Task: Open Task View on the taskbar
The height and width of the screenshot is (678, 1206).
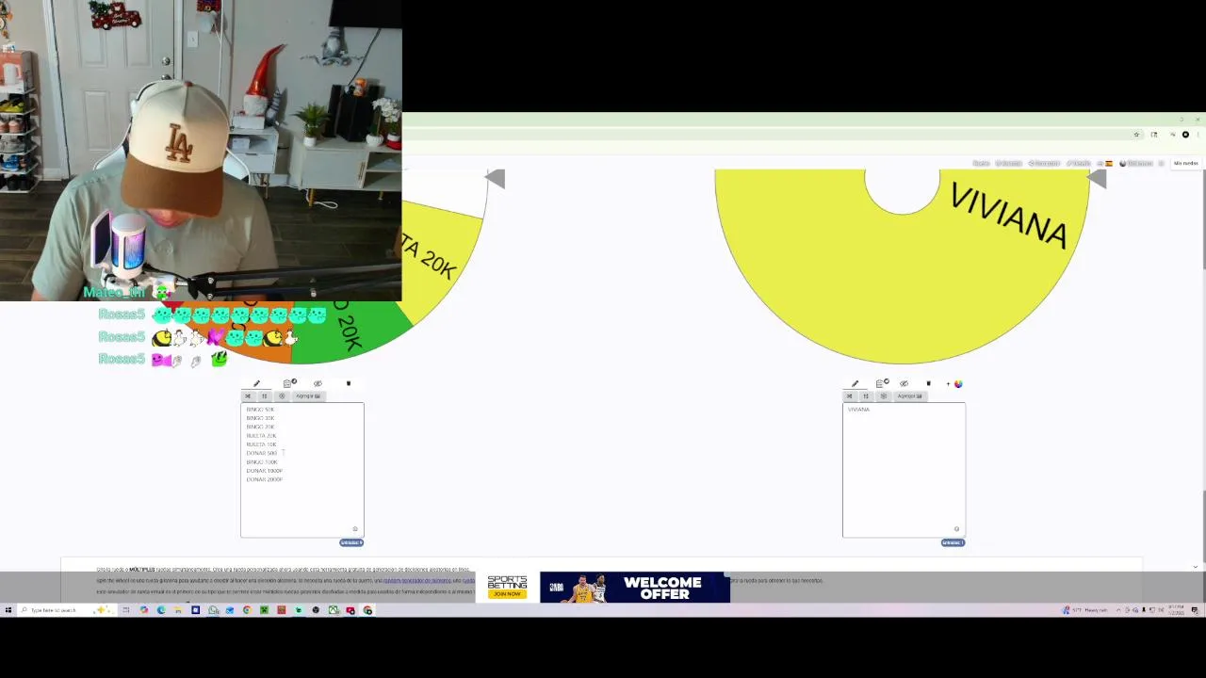Action: [125, 610]
